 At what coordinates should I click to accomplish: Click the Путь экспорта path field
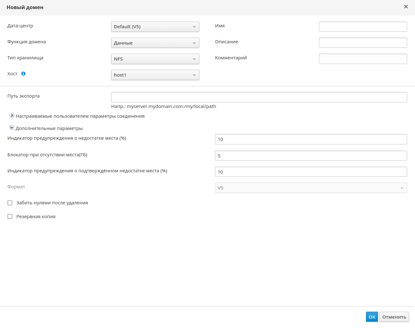(259, 97)
